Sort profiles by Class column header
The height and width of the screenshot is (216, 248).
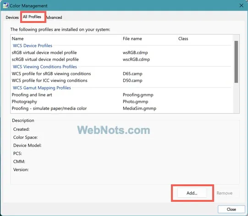(x=205, y=39)
